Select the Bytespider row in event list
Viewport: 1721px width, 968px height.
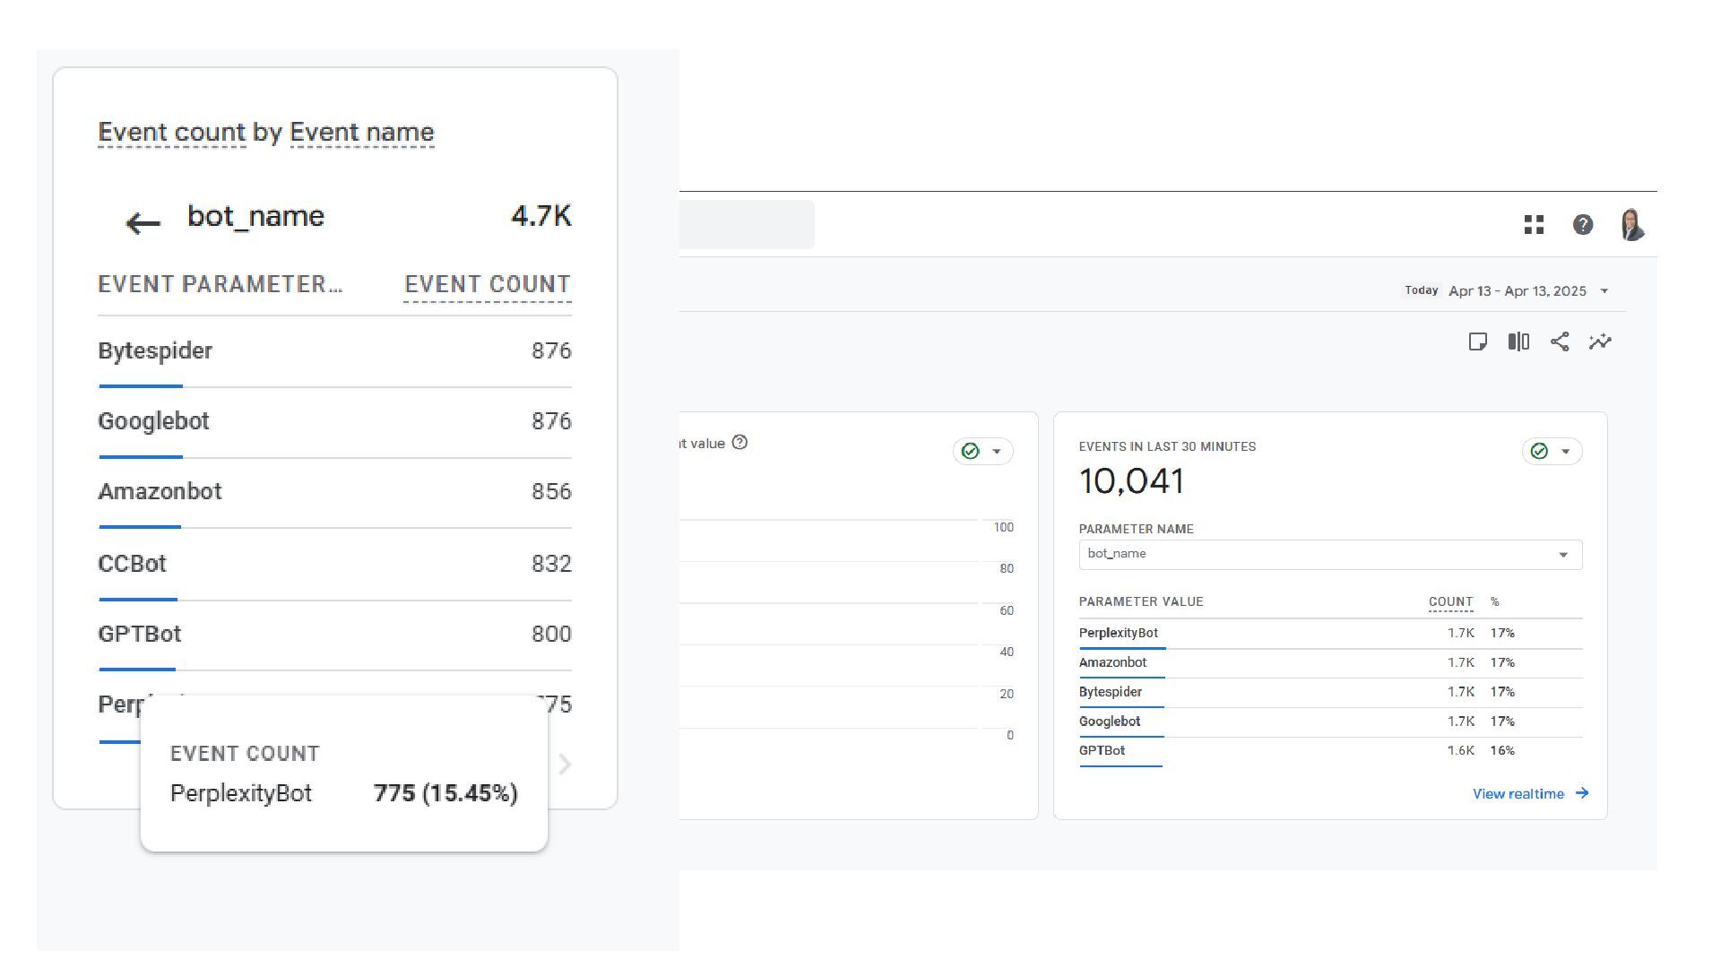(x=155, y=351)
